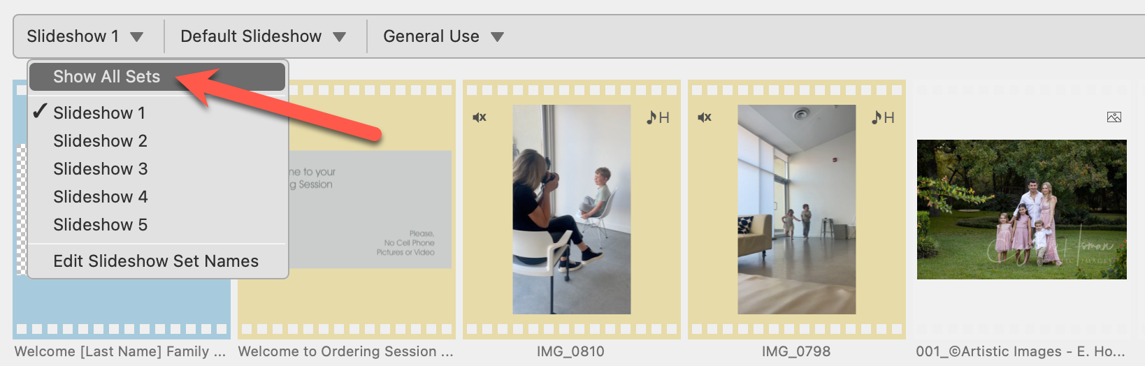Open the Default Slideshow dropdown
Screen dimensions: 1145x366
263,36
